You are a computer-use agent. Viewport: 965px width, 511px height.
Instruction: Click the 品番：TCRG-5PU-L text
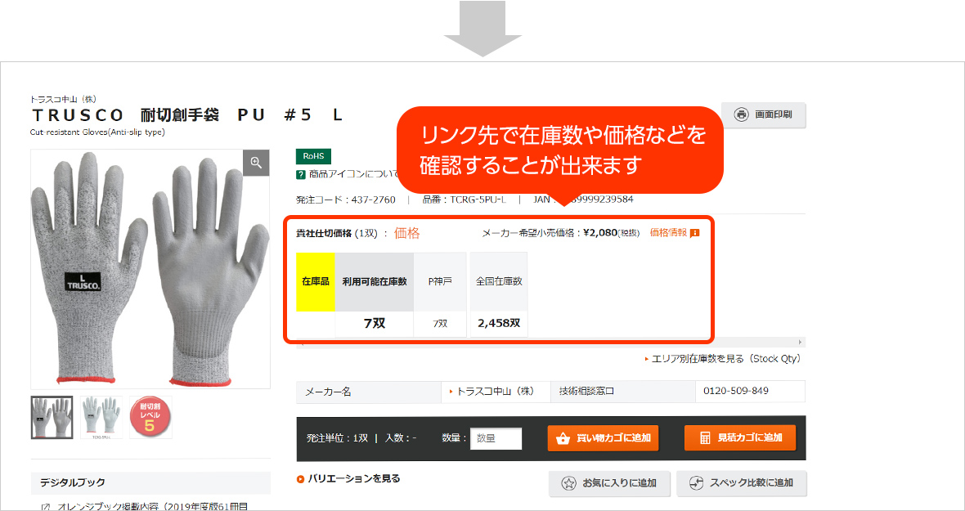(464, 199)
